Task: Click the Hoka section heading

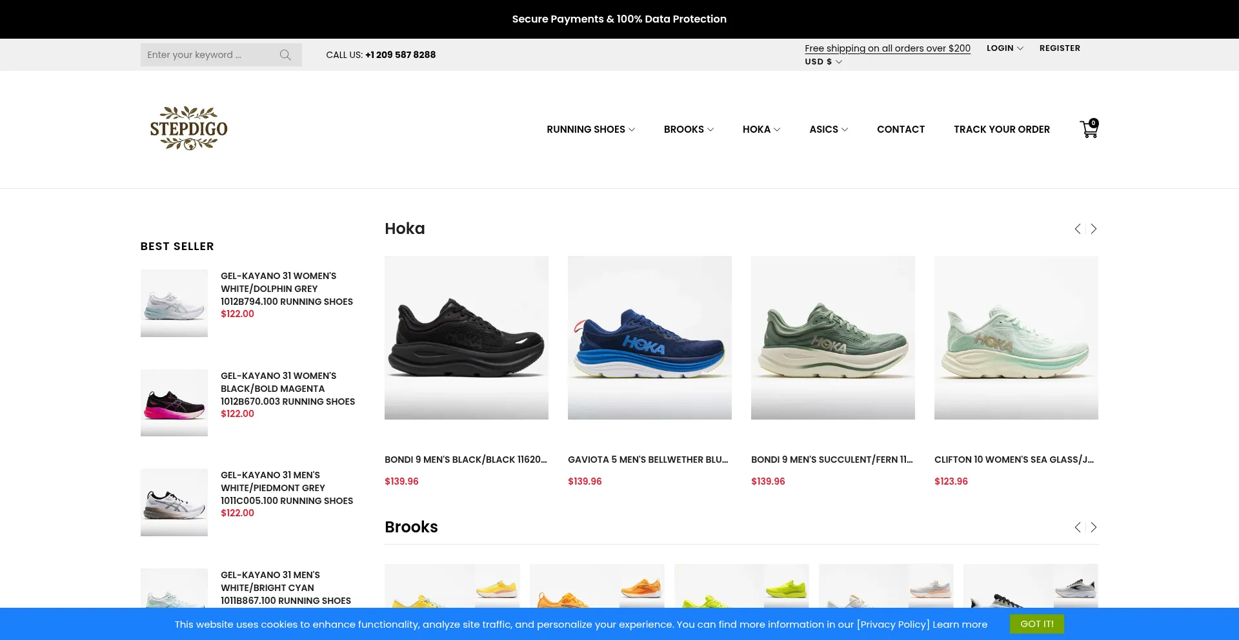Action: [x=405, y=229]
